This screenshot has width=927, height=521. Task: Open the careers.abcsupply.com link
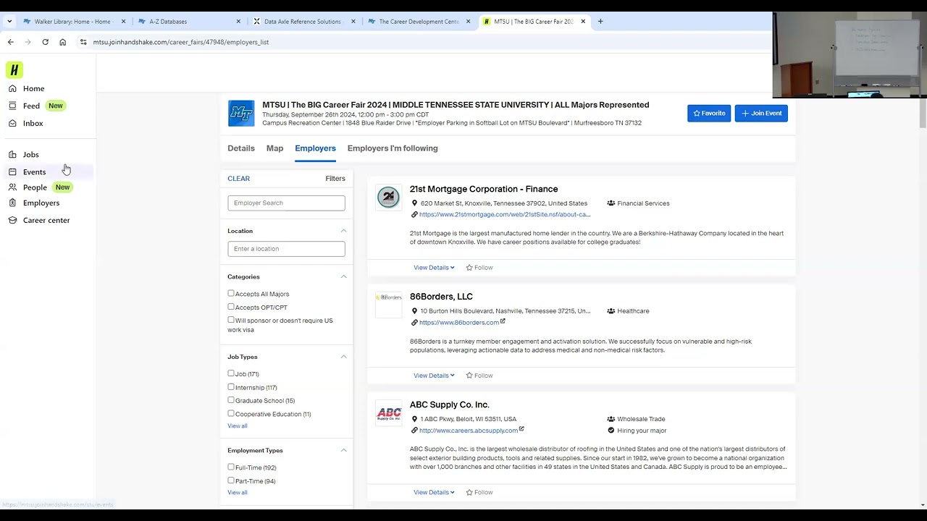pos(469,431)
